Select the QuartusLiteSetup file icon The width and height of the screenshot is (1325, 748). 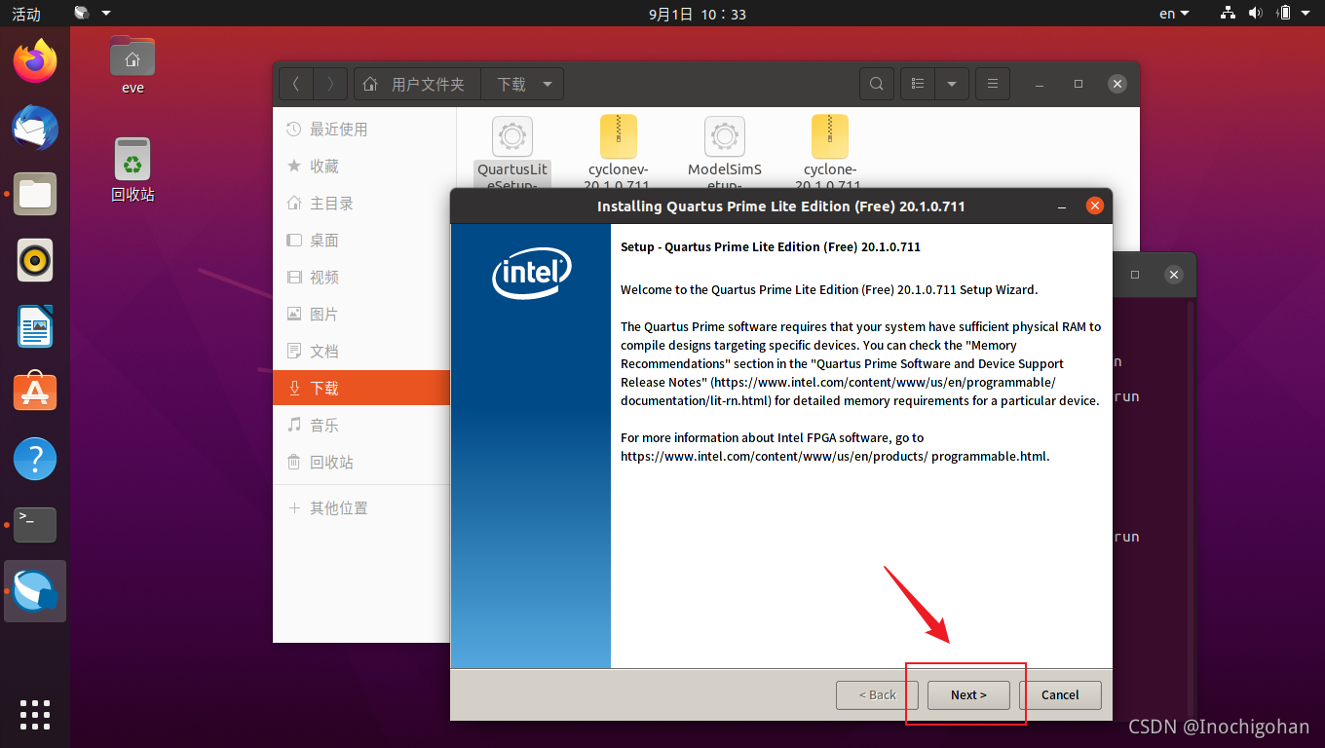pos(512,137)
